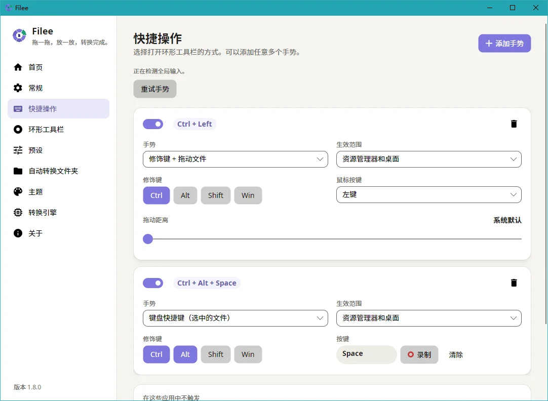Image resolution: width=548 pixels, height=401 pixels.
Task: Click the info icon beside 关于
Action: [x=18, y=233]
